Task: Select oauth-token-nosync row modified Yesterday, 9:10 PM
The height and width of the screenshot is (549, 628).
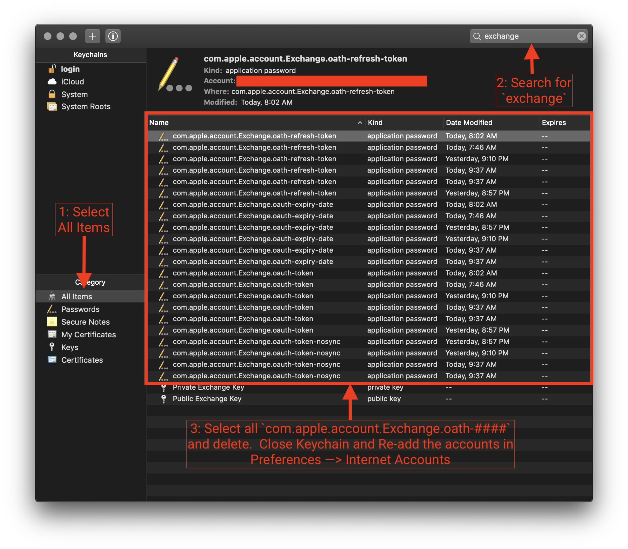Action: [x=369, y=353]
